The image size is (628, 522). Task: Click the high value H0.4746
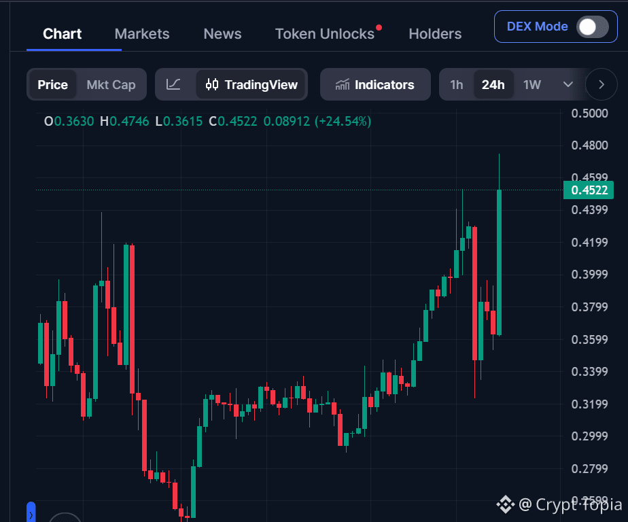coord(124,122)
